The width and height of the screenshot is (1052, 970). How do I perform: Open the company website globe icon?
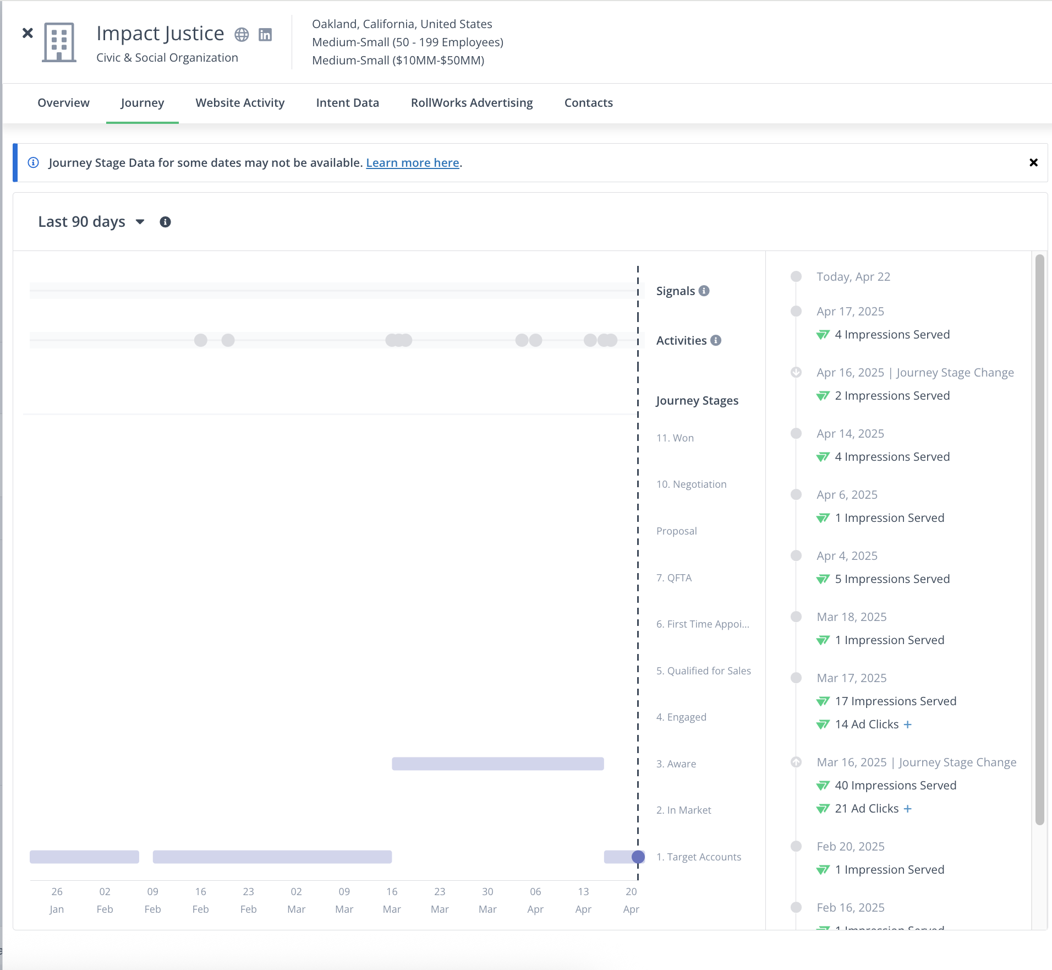point(242,35)
